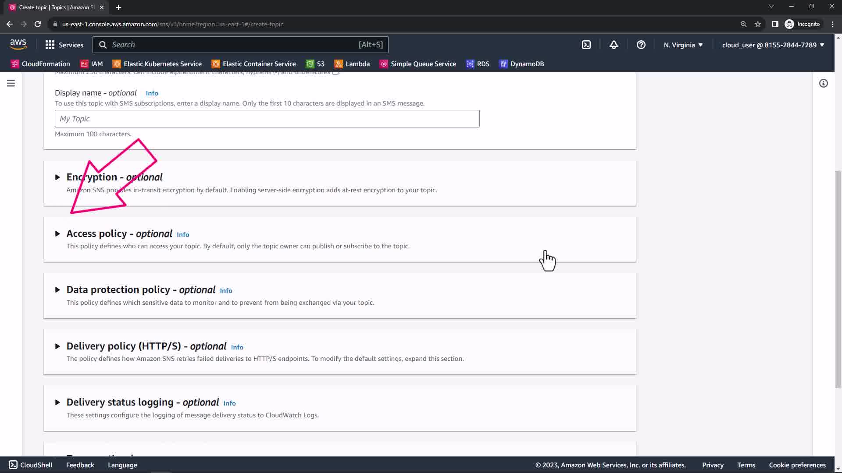Open the cloud_user account menu
Image resolution: width=842 pixels, height=473 pixels.
(773, 45)
